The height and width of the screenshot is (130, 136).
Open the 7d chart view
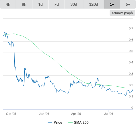57,4
